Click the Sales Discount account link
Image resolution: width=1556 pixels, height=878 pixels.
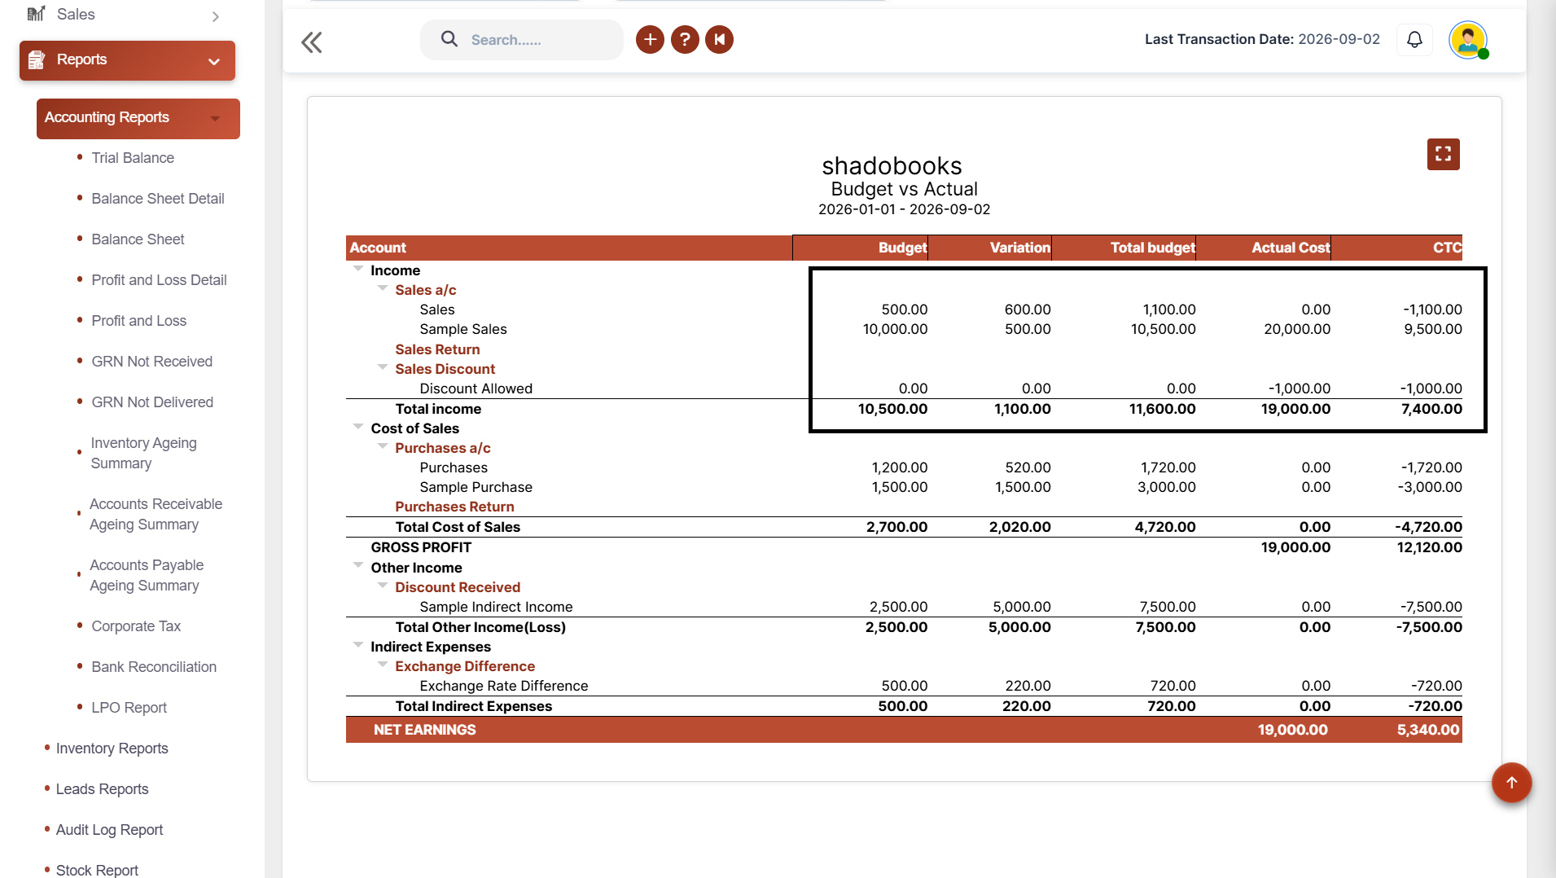click(445, 369)
